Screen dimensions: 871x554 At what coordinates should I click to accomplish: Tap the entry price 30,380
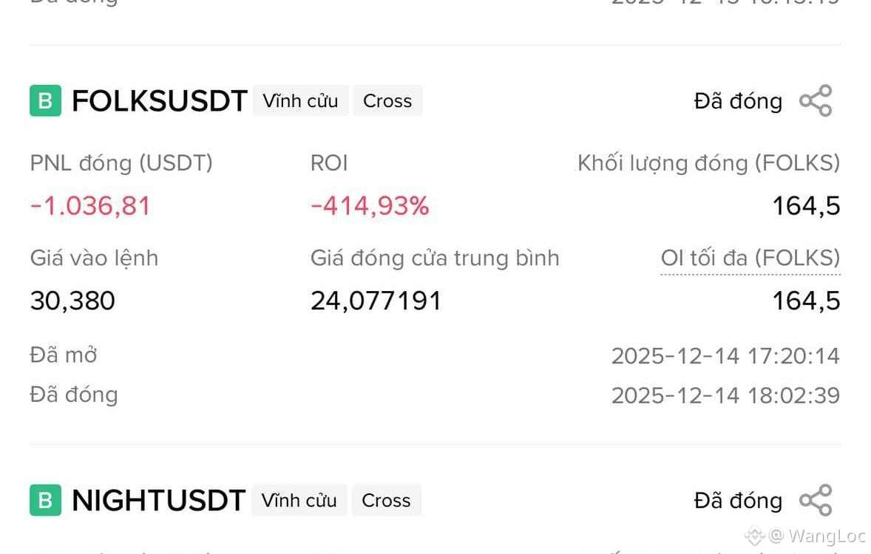[x=72, y=301]
